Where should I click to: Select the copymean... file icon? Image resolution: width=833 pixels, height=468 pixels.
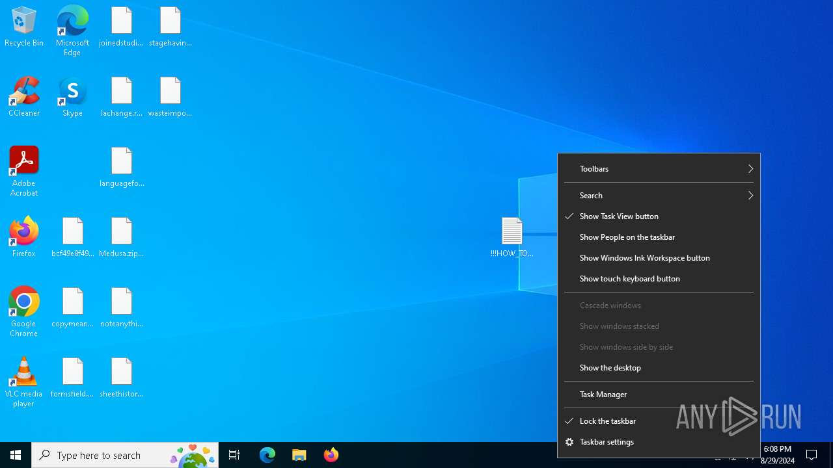tap(73, 308)
